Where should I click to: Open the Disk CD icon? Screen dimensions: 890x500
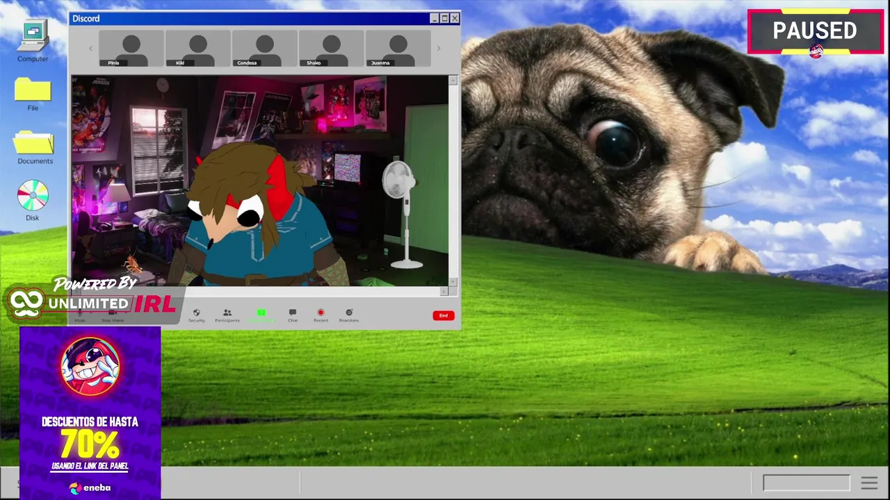(33, 200)
